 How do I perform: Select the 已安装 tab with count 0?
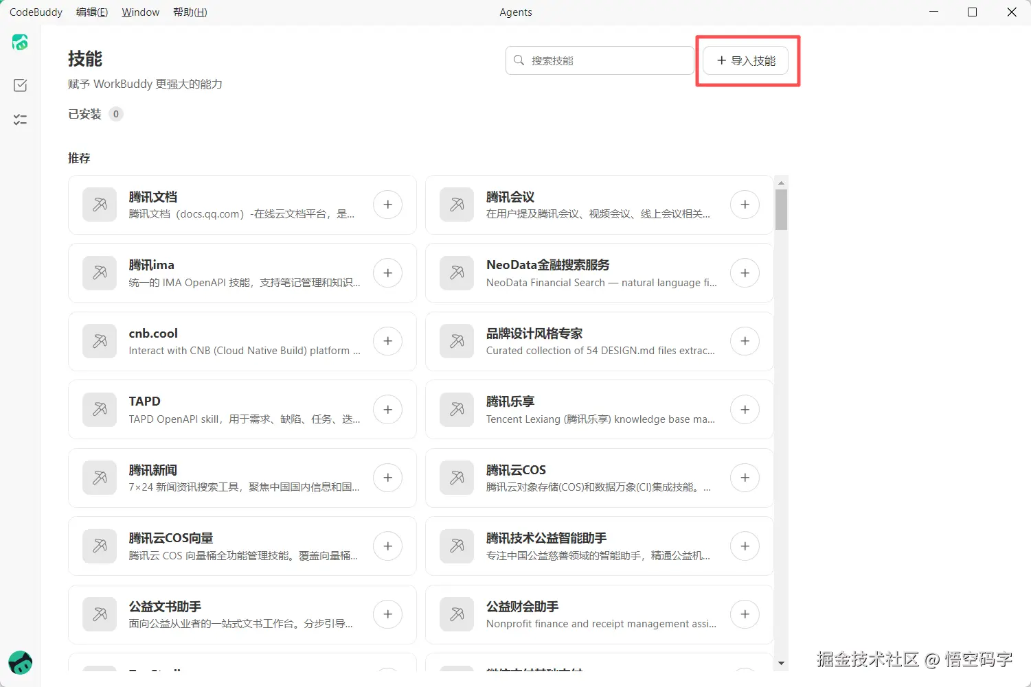[95, 114]
